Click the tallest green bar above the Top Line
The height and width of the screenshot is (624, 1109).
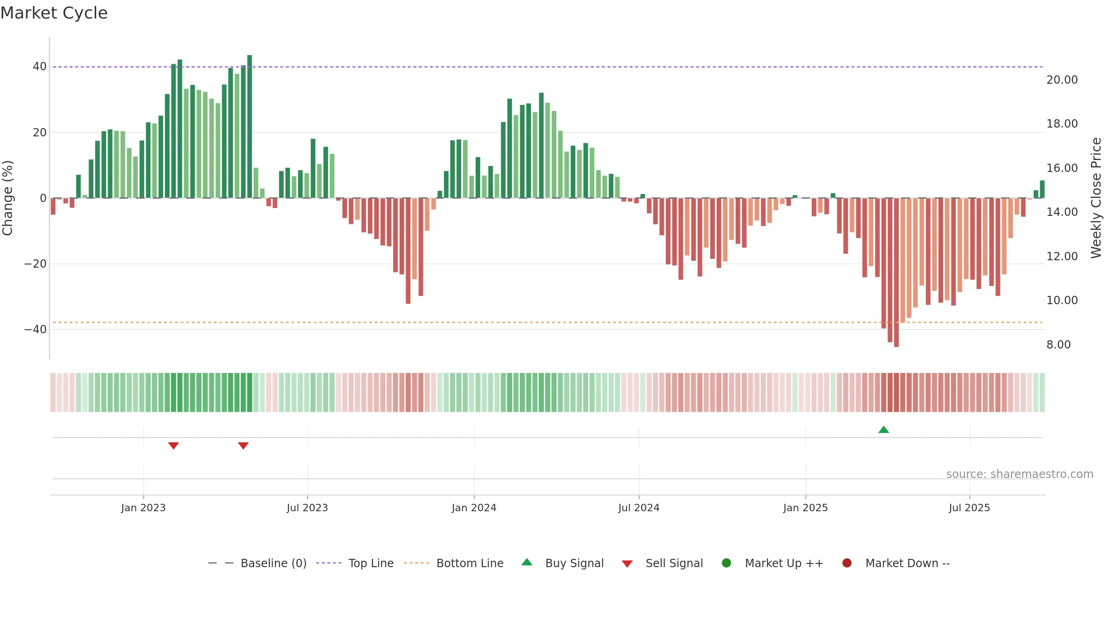point(250,126)
